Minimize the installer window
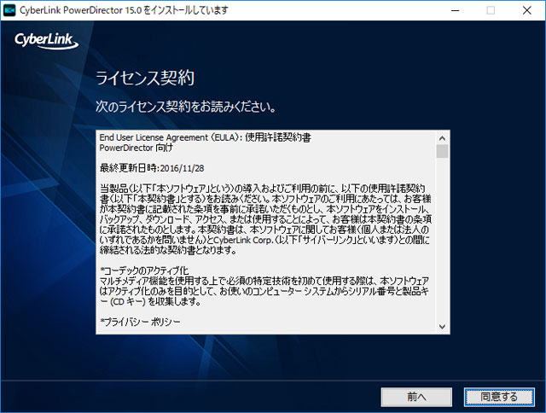This screenshot has width=546, height=413. (455, 10)
